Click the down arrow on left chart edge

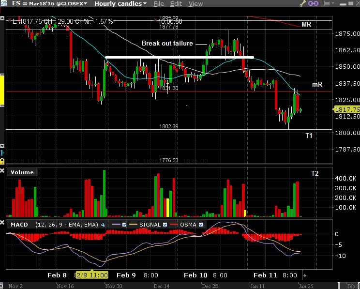[2, 146]
